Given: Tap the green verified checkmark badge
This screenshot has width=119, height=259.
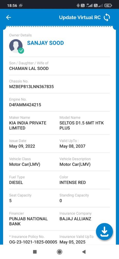Looking at the screenshot, I should point(21,51).
